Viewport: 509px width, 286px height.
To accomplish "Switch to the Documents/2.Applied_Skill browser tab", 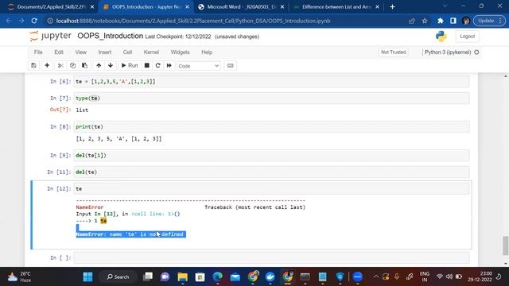I will click(51, 7).
